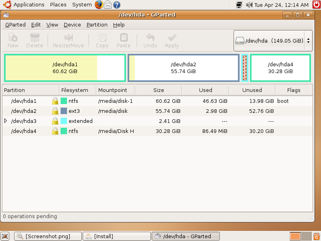Open the GParted menu

click(x=15, y=25)
